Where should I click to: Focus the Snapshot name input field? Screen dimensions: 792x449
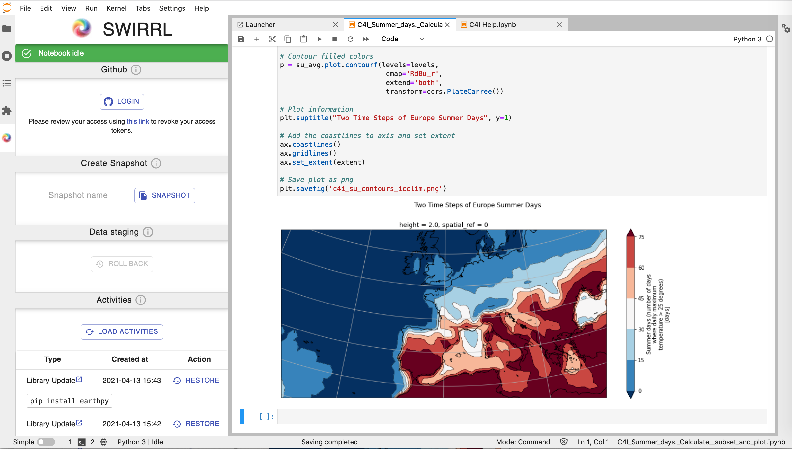[87, 195]
